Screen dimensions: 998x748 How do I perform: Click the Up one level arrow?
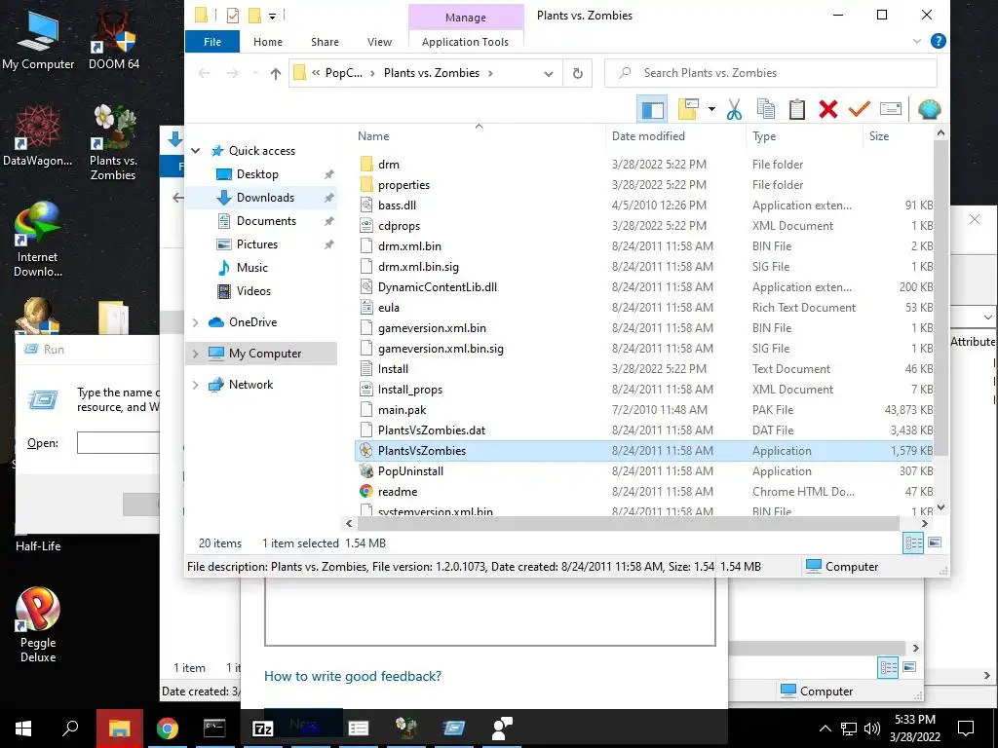click(x=275, y=74)
